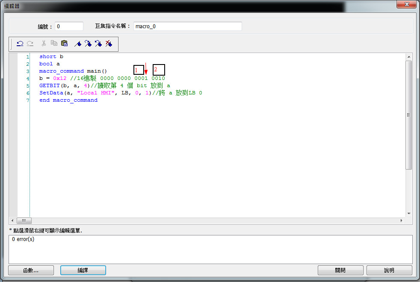Click the macro name field containing macro_0
Viewport: 420px width, 282px height.
pyautogui.click(x=187, y=26)
